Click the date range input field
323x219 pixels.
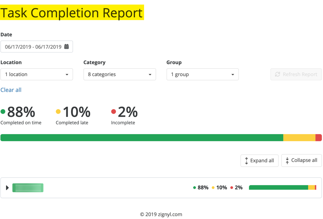(x=33, y=47)
